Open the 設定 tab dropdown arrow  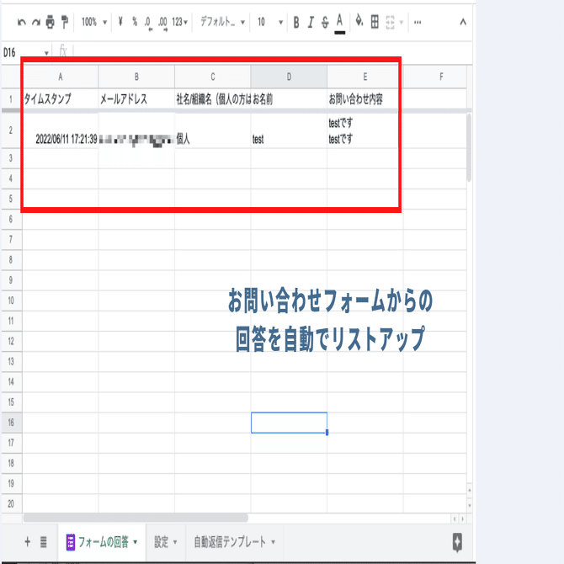175,542
